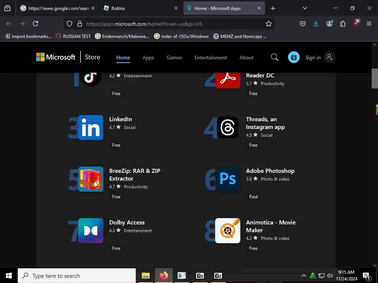Open the LinkedIn app icon
This screenshot has width=378, height=283.
91,127
